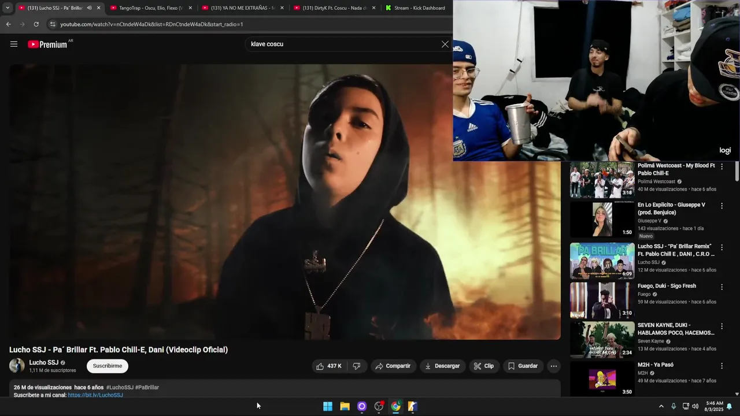Click the microphone icon in system tray
Image resolution: width=740 pixels, height=416 pixels.
click(674, 406)
